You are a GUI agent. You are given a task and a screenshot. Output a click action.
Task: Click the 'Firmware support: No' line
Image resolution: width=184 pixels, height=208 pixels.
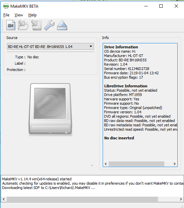tap(121, 103)
